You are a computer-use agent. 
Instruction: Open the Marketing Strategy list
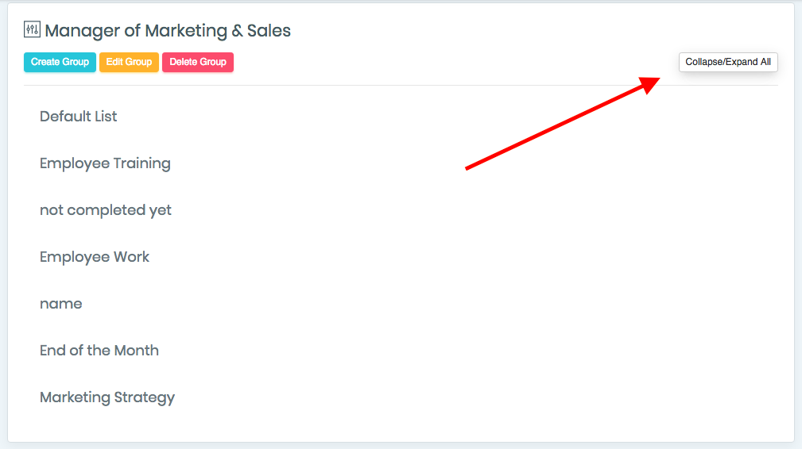[107, 397]
